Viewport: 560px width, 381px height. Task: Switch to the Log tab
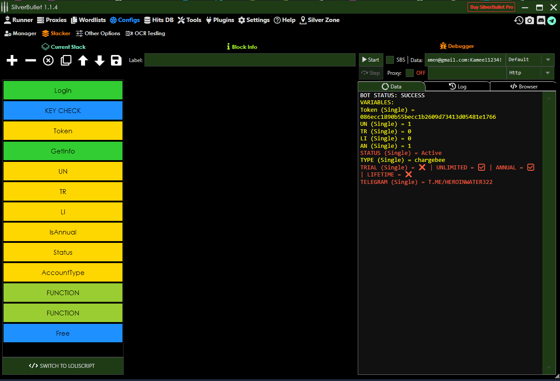click(457, 87)
